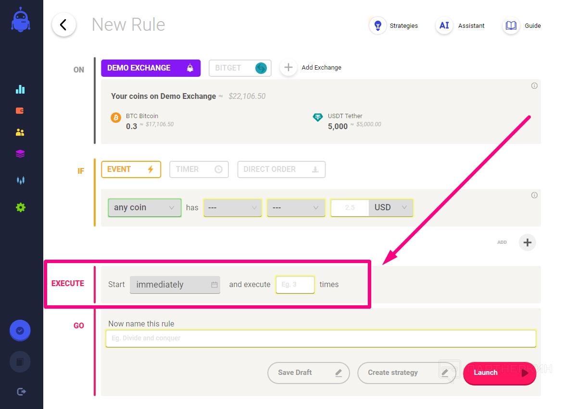Image resolution: width=577 pixels, height=409 pixels.
Task: Click the rule name input field
Action: click(321, 338)
